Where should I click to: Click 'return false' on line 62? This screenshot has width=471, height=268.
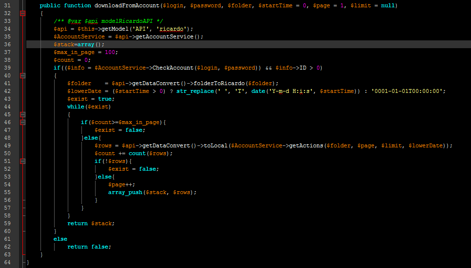tap(87, 247)
